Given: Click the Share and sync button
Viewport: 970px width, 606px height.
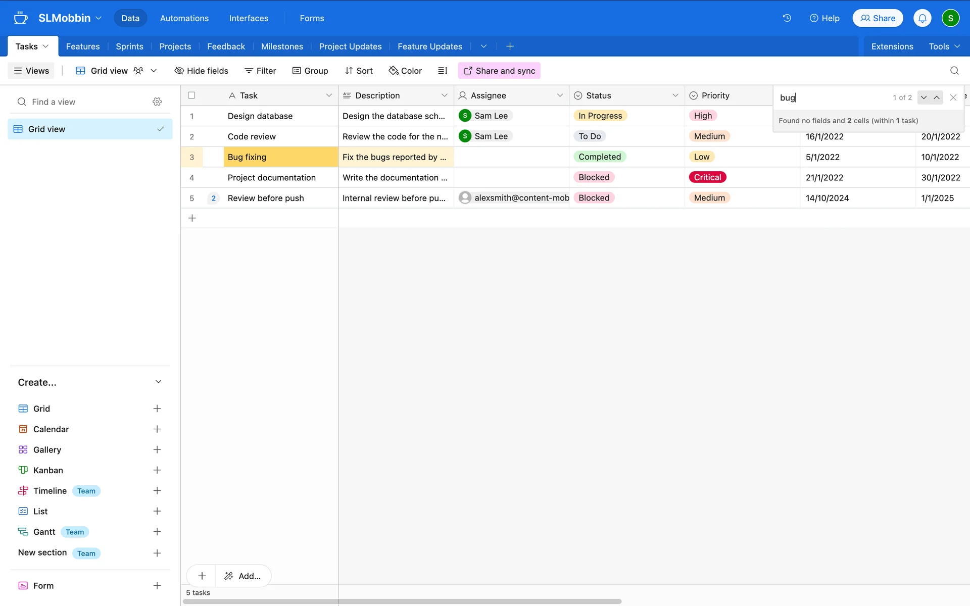Looking at the screenshot, I should (499, 71).
